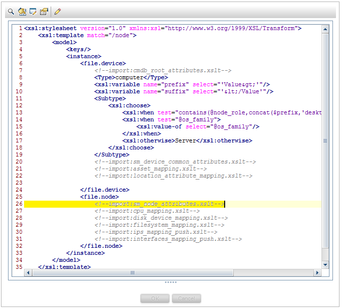Click the horizontal scrollbar thumb

click(133, 272)
